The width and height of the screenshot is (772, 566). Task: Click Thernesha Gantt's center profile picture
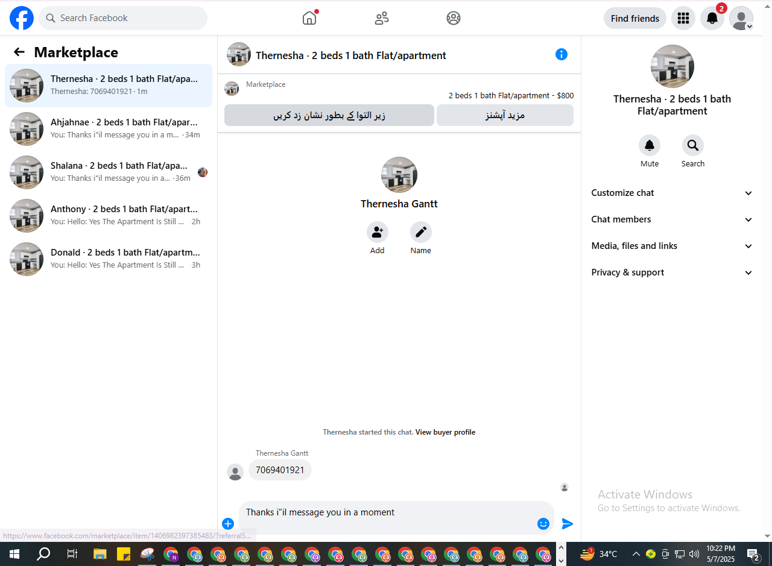pyautogui.click(x=399, y=175)
